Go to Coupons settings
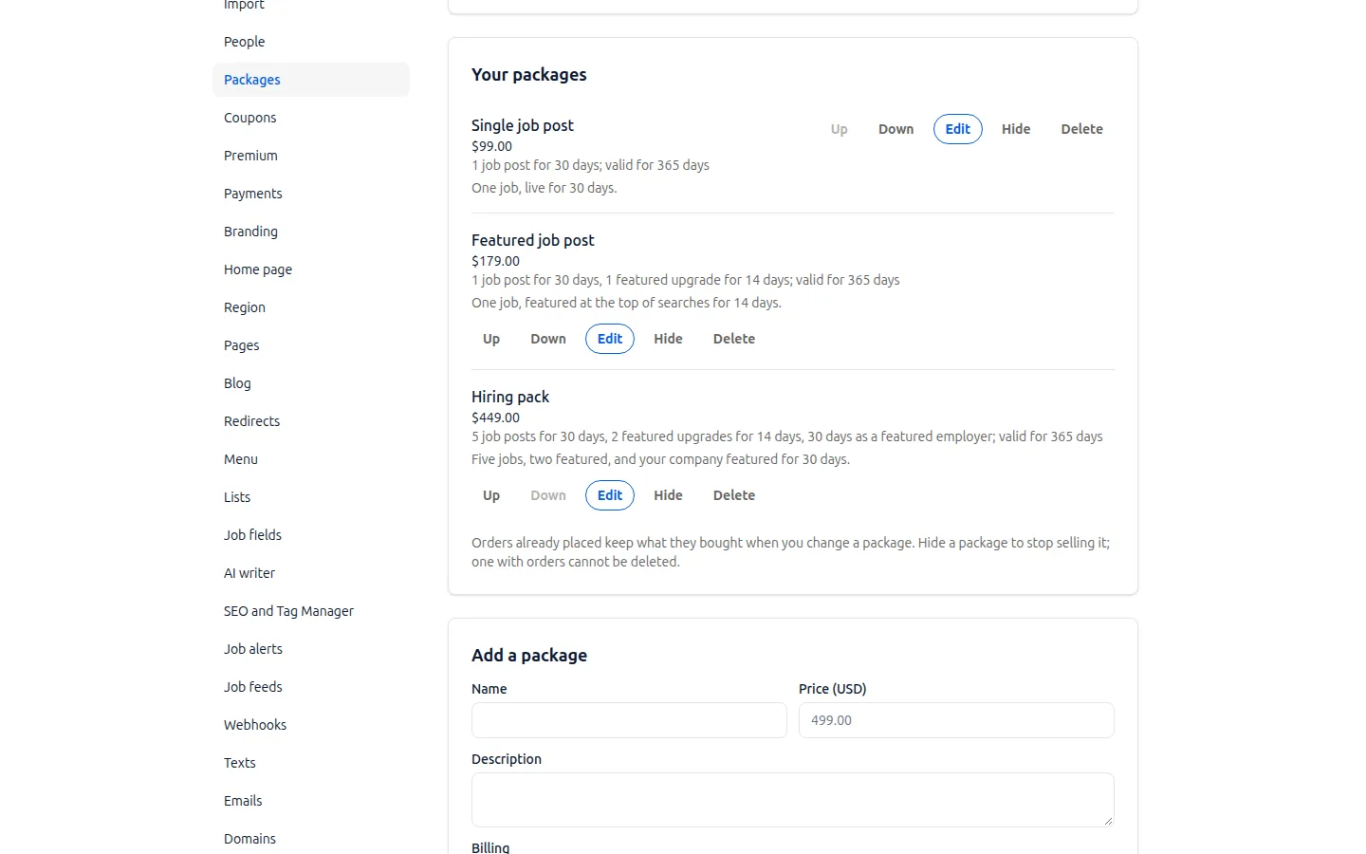 point(311,118)
